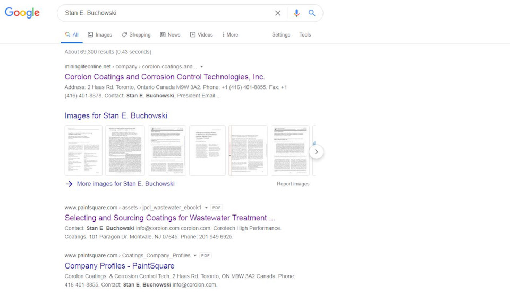Screen dimensions: 510x295
Task: Click the Google logo
Action: pos(22,13)
